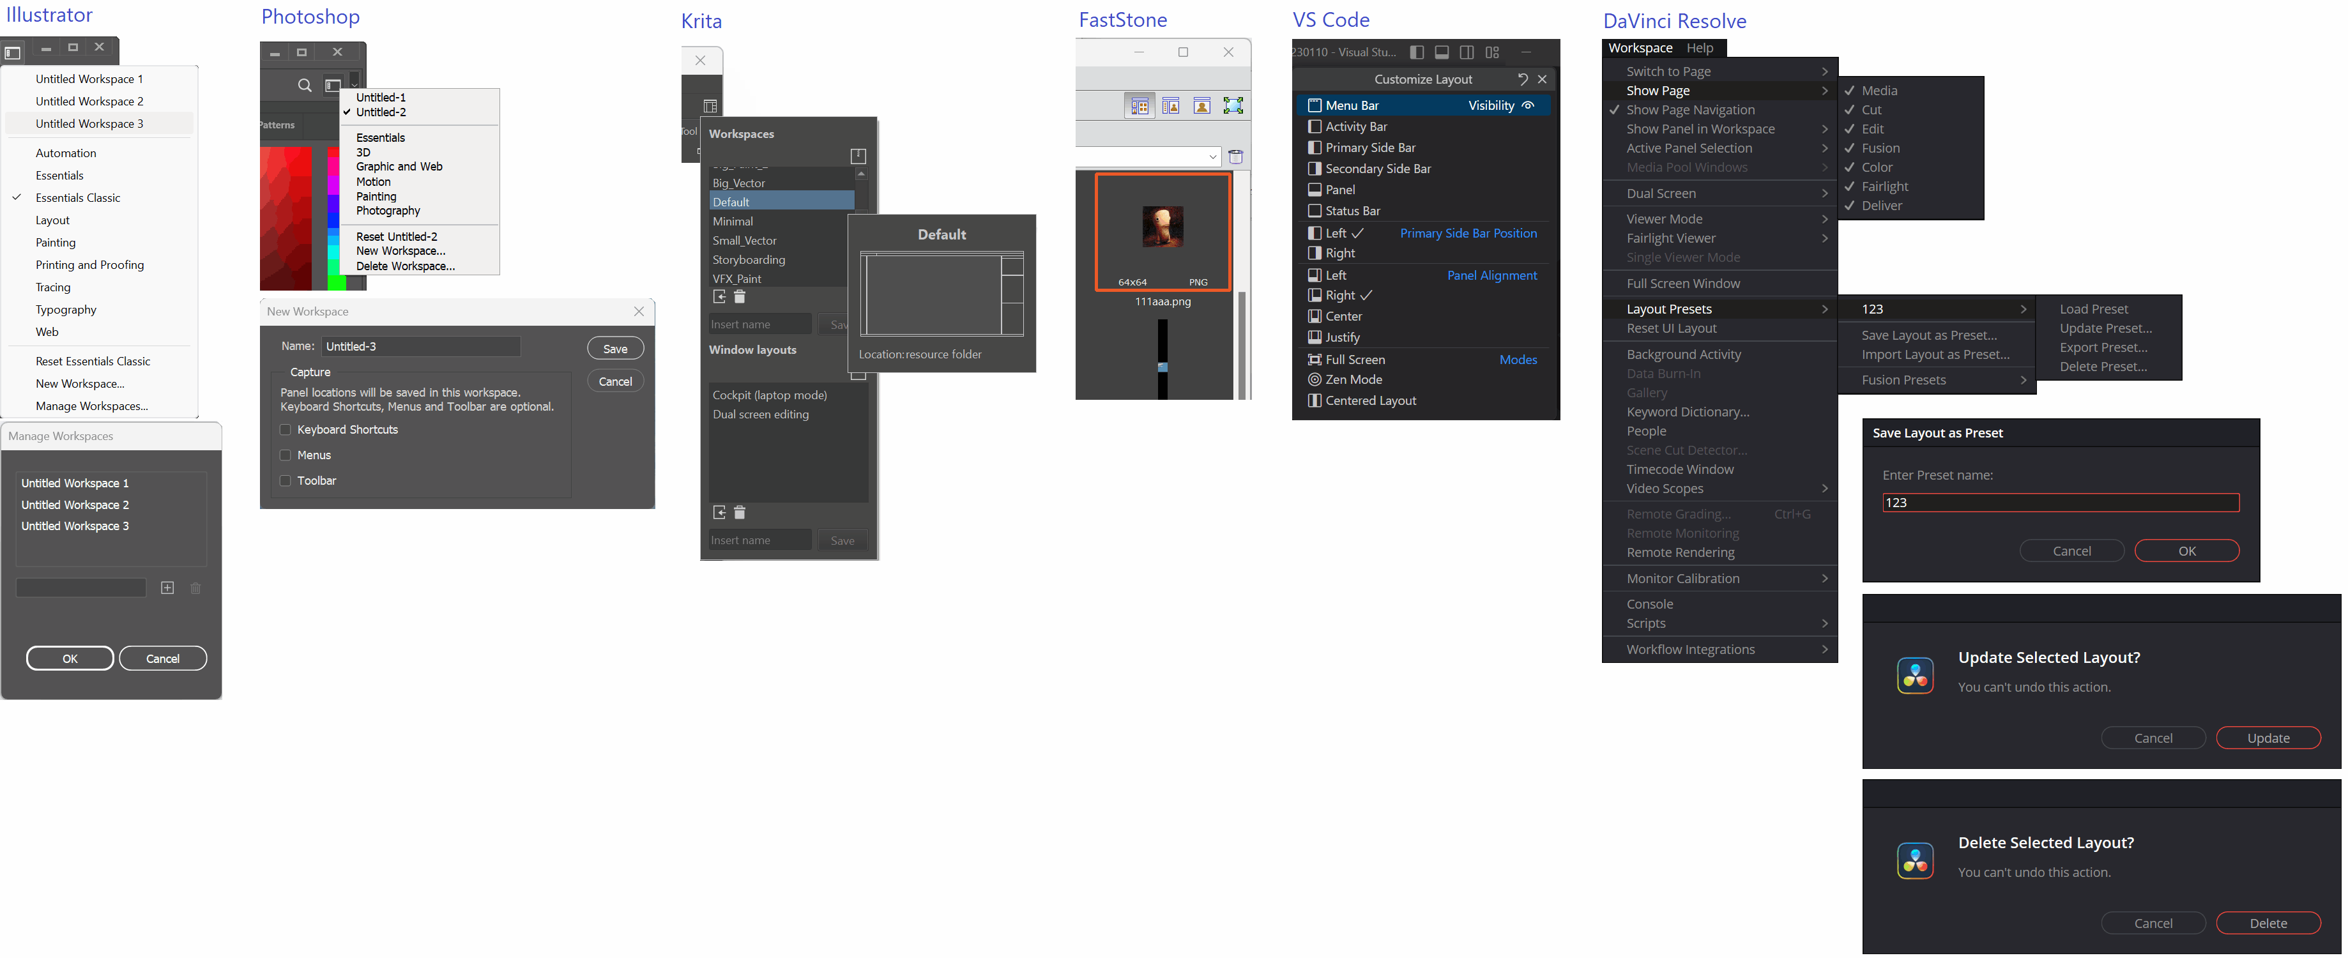Image resolution: width=2348 pixels, height=958 pixels.
Task: Click VS Code customize layout icon in title bar
Action: (x=1492, y=52)
